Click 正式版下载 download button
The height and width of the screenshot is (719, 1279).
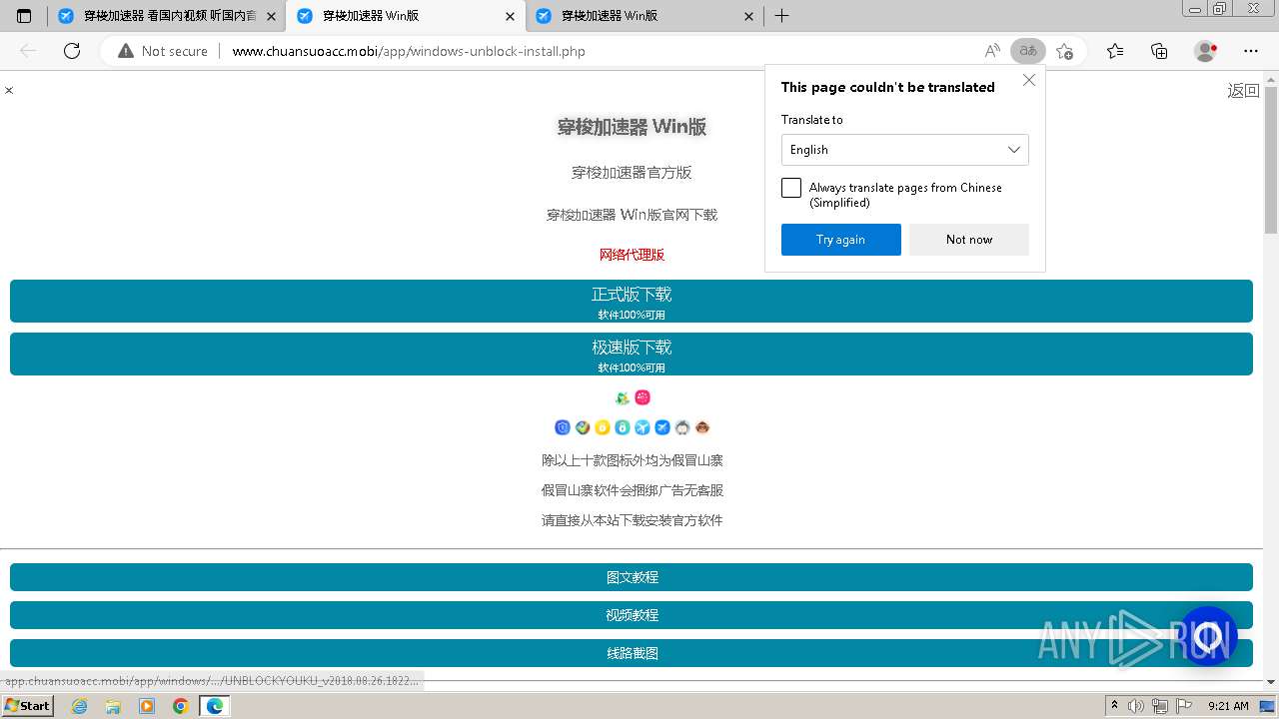632,302
